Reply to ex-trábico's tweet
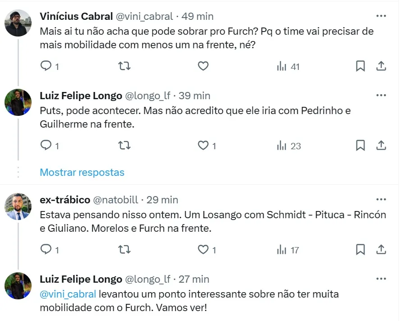The height and width of the screenshot is (321, 410). [x=46, y=249]
